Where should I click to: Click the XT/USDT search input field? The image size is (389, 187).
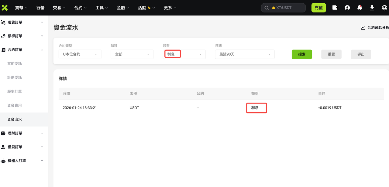pos(287,8)
